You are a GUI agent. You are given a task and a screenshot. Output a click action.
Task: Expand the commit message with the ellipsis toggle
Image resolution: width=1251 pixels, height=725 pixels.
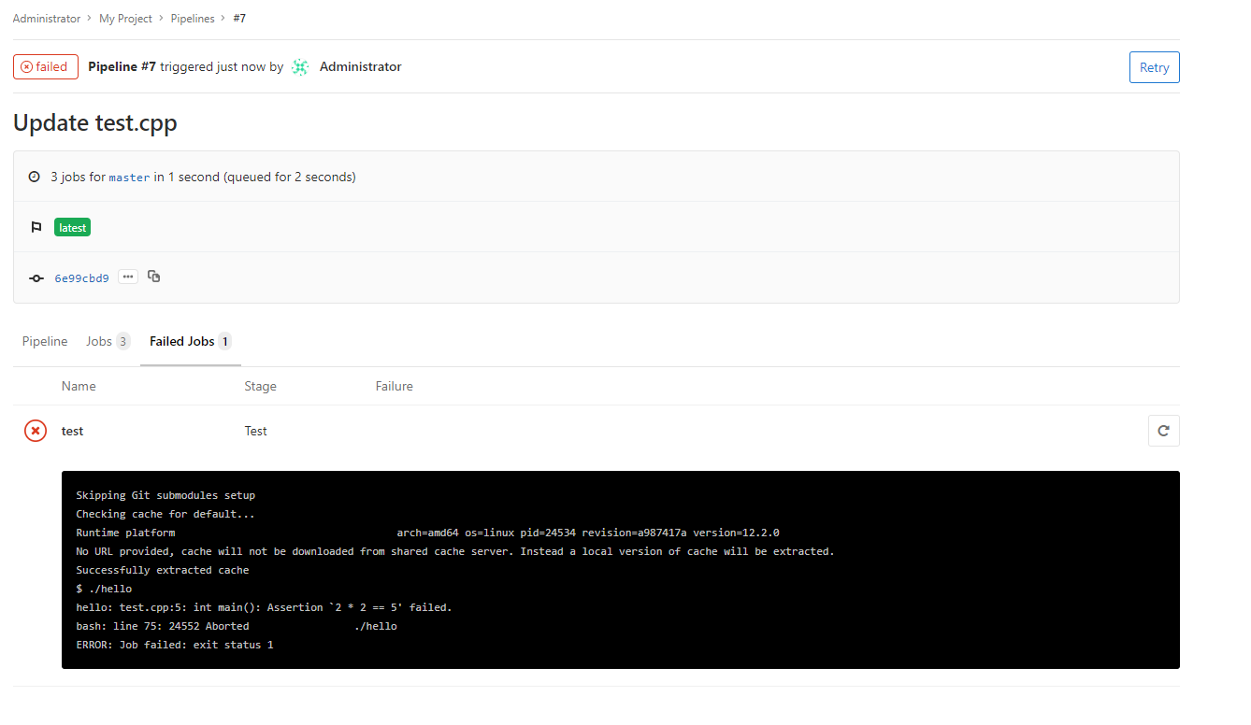(127, 277)
